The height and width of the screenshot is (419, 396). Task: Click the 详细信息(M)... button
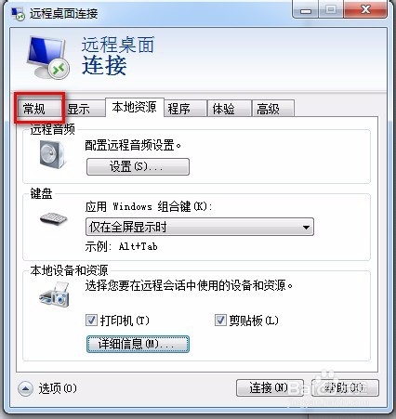[x=138, y=344]
